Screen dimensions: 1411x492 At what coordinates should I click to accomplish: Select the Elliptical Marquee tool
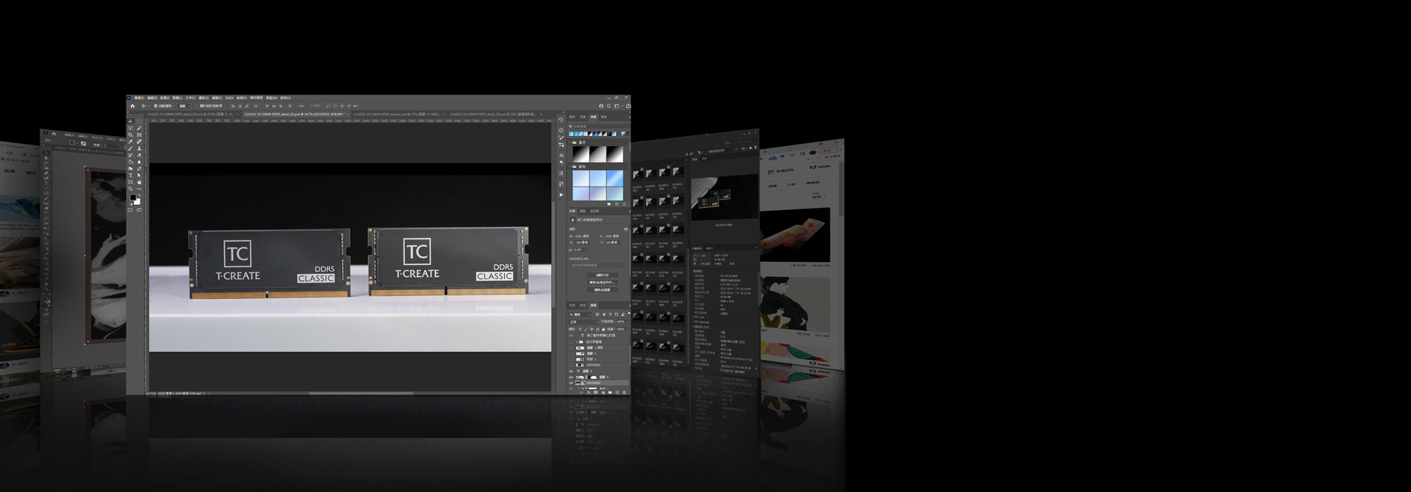[x=139, y=122]
